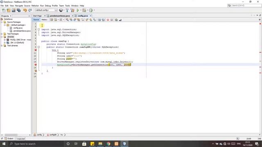
Task: Click the Shift Line Left icon
Action: coord(99,20)
